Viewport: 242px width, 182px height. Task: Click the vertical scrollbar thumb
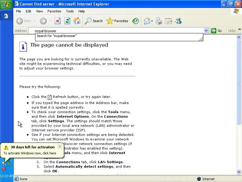(239, 82)
